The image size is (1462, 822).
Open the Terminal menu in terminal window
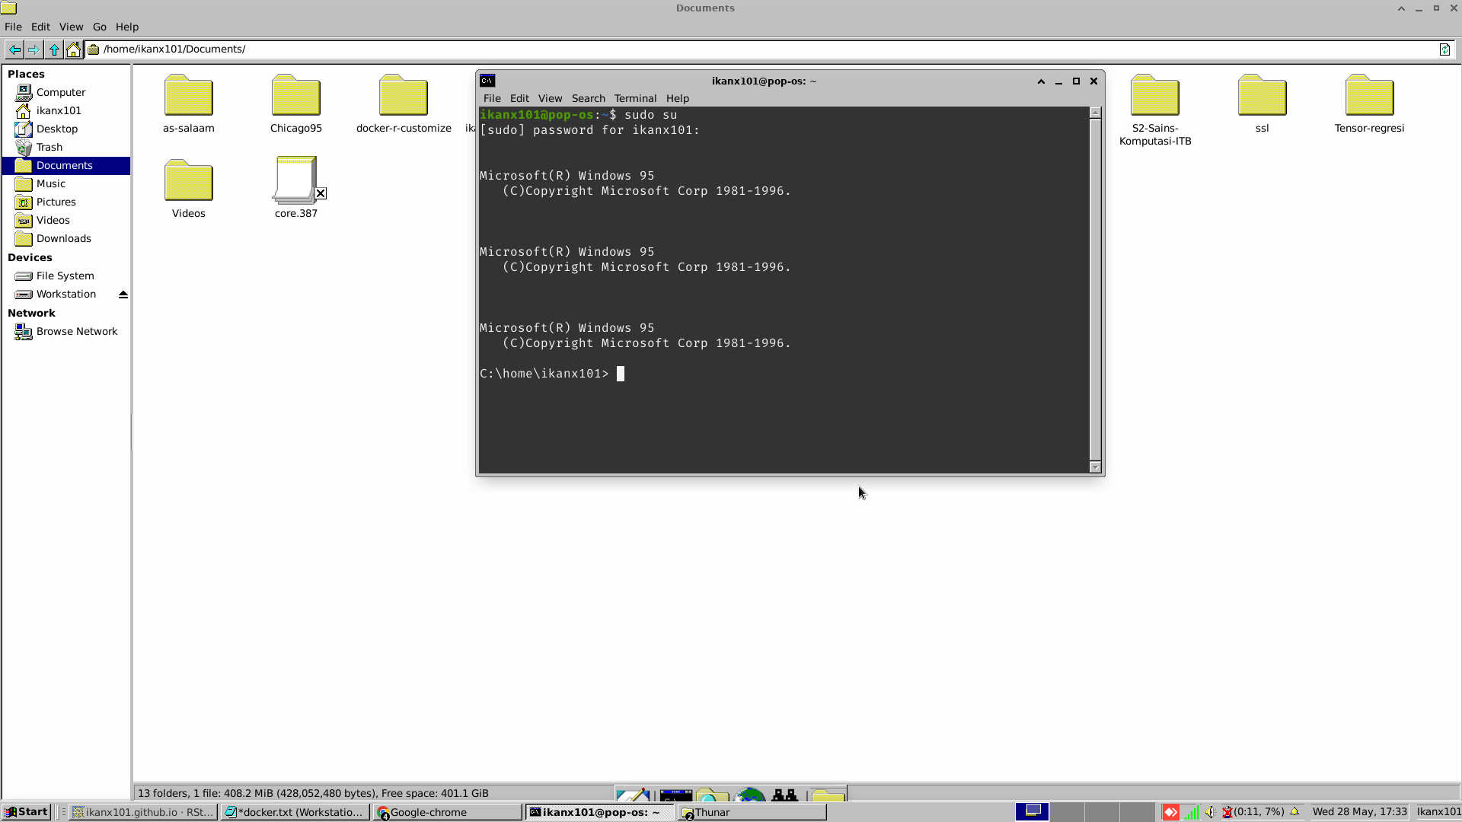click(x=635, y=98)
